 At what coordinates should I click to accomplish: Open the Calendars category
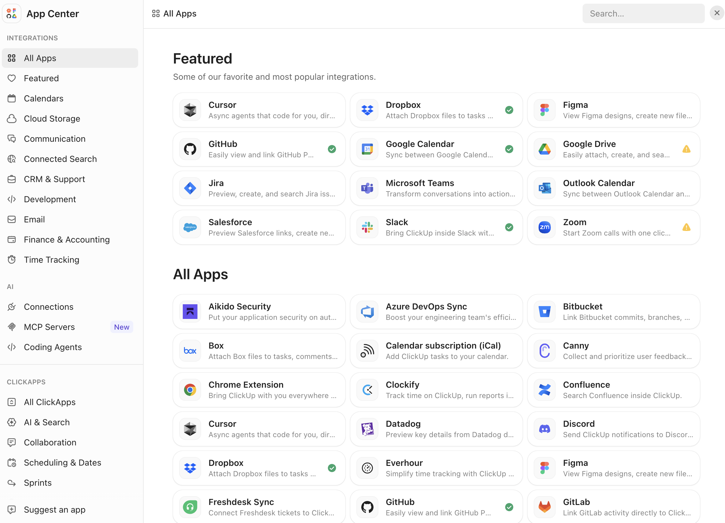pyautogui.click(x=70, y=98)
